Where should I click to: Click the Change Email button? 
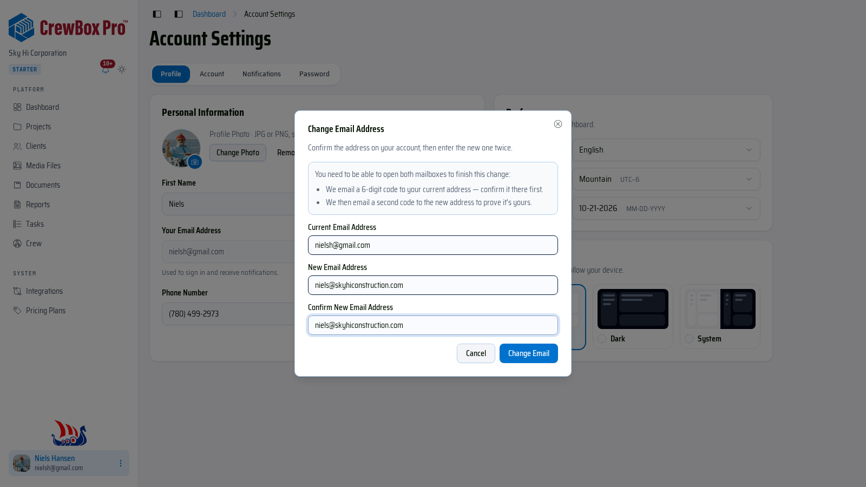coord(529,353)
